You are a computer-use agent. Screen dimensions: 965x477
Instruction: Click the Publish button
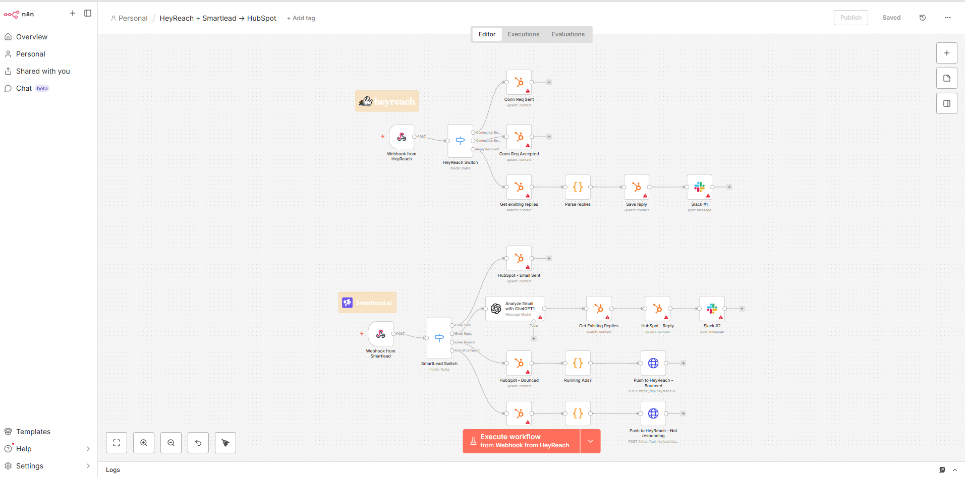(x=850, y=18)
